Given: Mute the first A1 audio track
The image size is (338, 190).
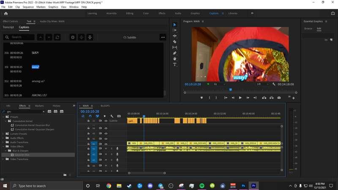Looking at the screenshot, I should click(106, 149).
